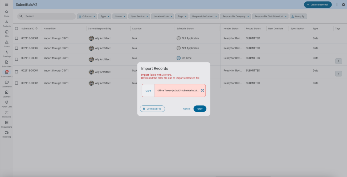Check the row 002113-00003 checkbox
347x177 pixels.
17,59
